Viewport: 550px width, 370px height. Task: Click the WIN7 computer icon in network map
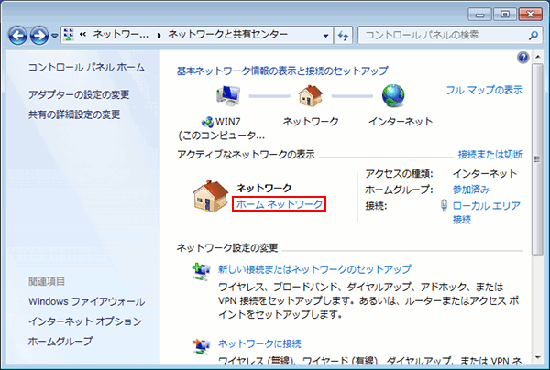(x=225, y=96)
